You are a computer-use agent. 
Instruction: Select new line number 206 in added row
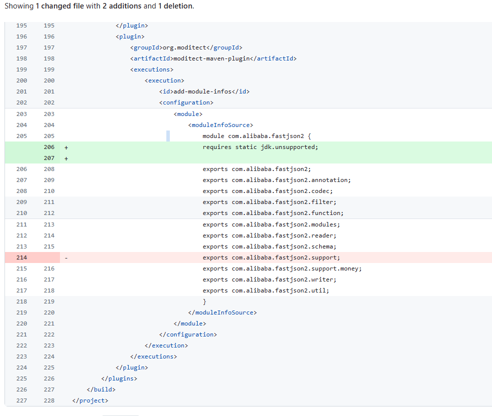(x=49, y=147)
